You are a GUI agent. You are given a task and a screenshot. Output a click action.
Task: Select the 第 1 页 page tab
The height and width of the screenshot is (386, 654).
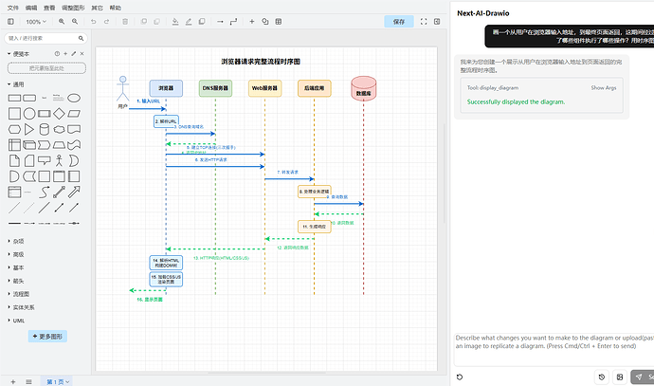click(57, 381)
